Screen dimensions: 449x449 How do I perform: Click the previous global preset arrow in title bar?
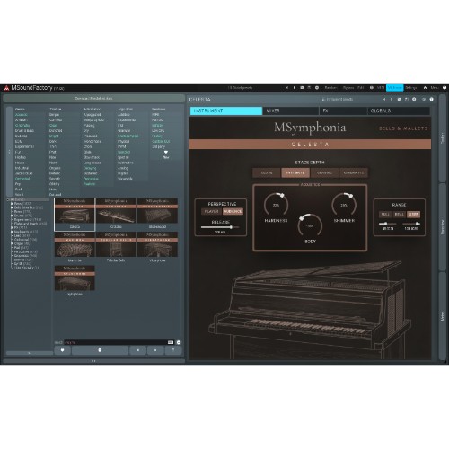coord(287,88)
